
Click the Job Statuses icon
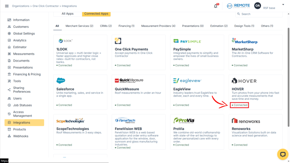(x=9, y=105)
